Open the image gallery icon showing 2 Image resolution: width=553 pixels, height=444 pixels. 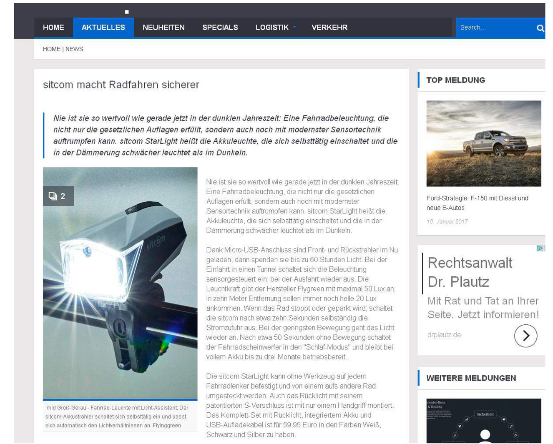pyautogui.click(x=58, y=196)
